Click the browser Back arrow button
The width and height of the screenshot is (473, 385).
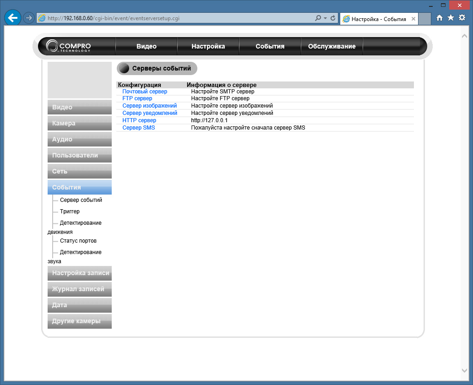(x=13, y=18)
